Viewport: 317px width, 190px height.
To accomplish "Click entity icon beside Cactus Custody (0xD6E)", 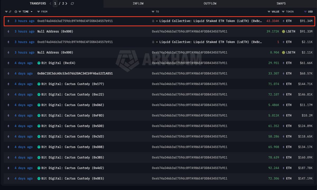I will click(x=39, y=105).
